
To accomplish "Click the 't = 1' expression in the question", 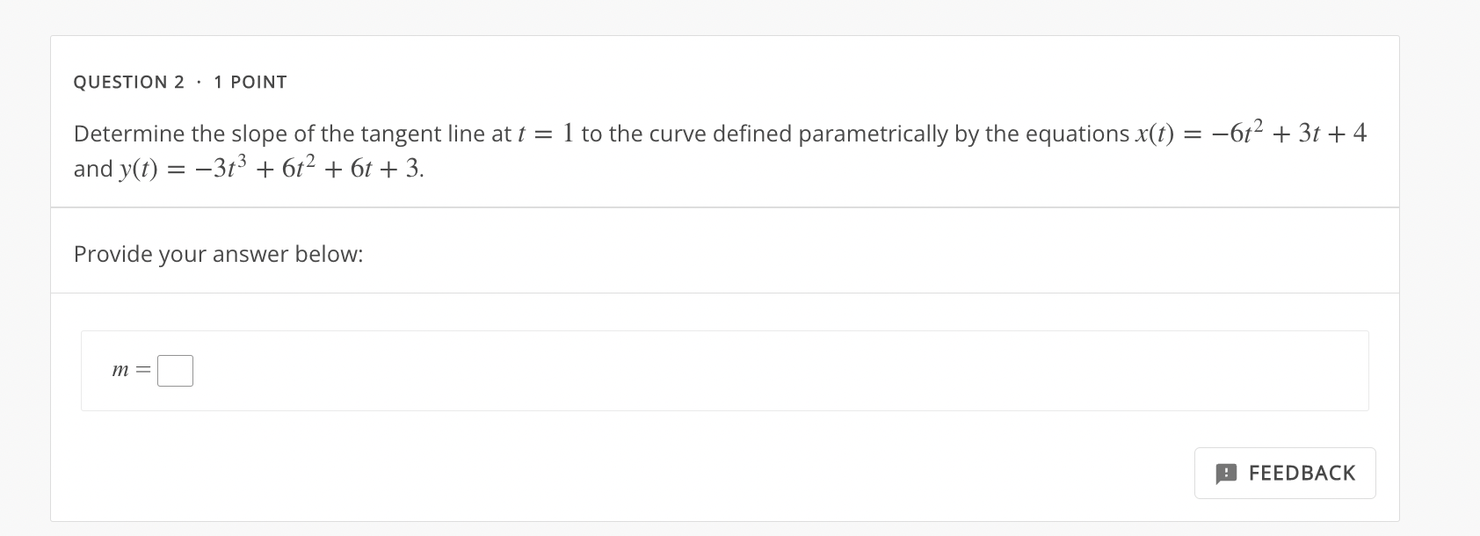I will click(x=545, y=133).
